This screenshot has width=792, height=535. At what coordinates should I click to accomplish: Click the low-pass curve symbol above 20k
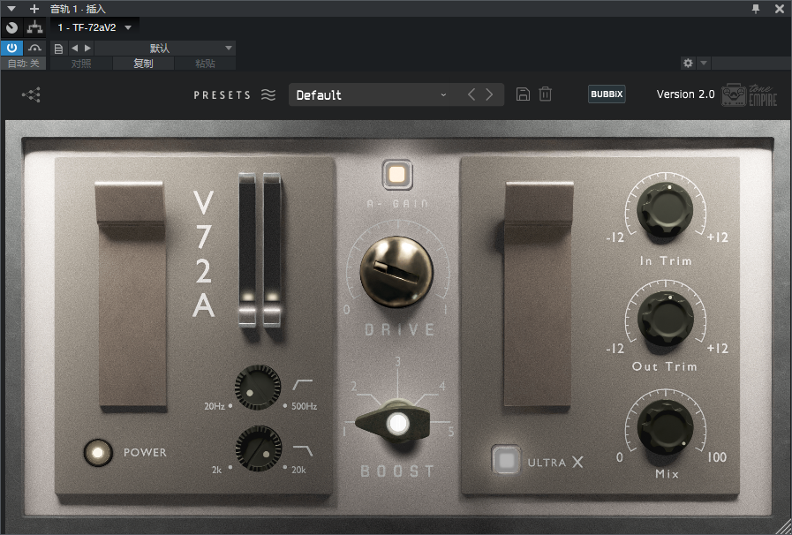tap(303, 450)
